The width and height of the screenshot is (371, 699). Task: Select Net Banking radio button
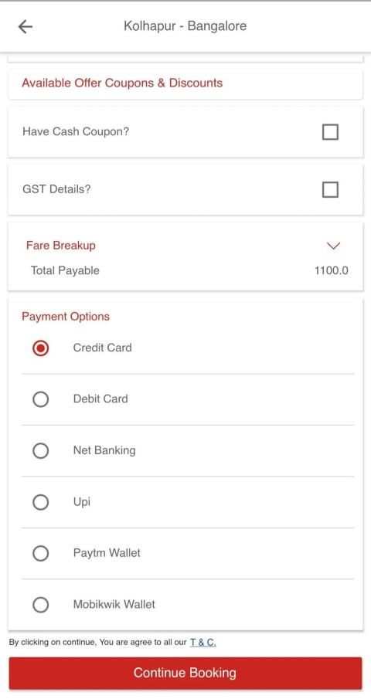[40, 451]
